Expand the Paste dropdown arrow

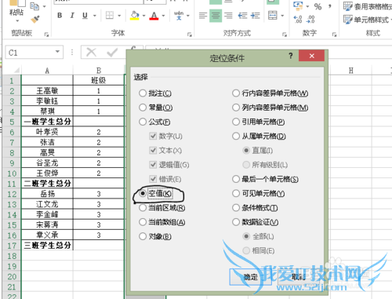(17, 20)
